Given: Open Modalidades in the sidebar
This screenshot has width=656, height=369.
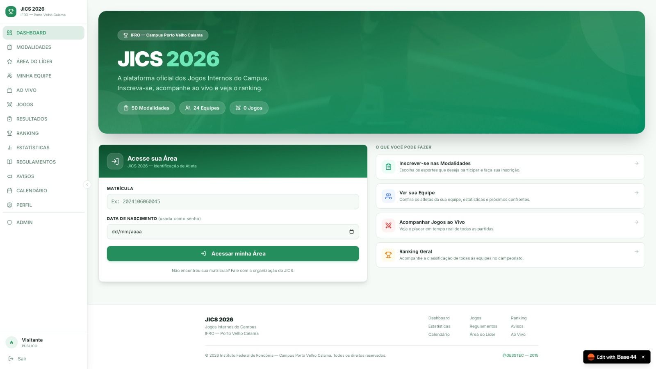Looking at the screenshot, I should [x=34, y=47].
